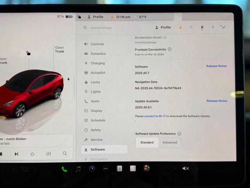Viewport: 250px width, 188px height.
Task: Open the Schedule settings menu
Action: coord(98,120)
